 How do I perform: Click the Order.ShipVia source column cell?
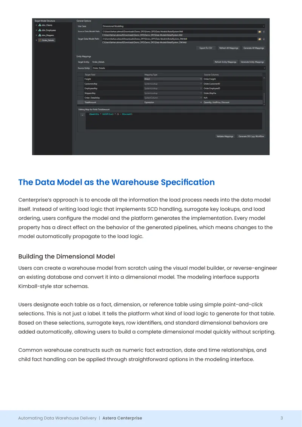point(233,93)
